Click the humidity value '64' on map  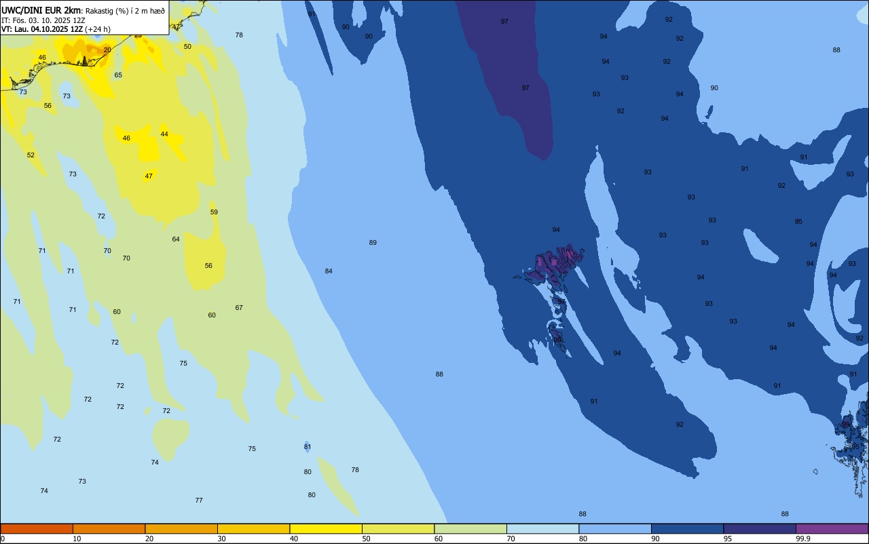(176, 239)
